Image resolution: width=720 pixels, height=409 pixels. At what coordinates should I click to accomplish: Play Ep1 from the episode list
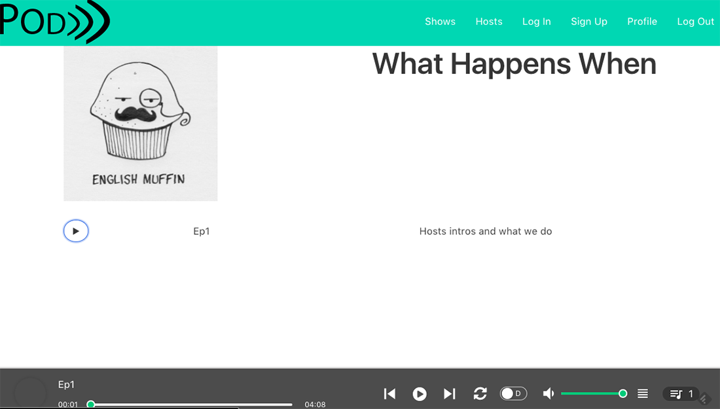click(x=76, y=231)
